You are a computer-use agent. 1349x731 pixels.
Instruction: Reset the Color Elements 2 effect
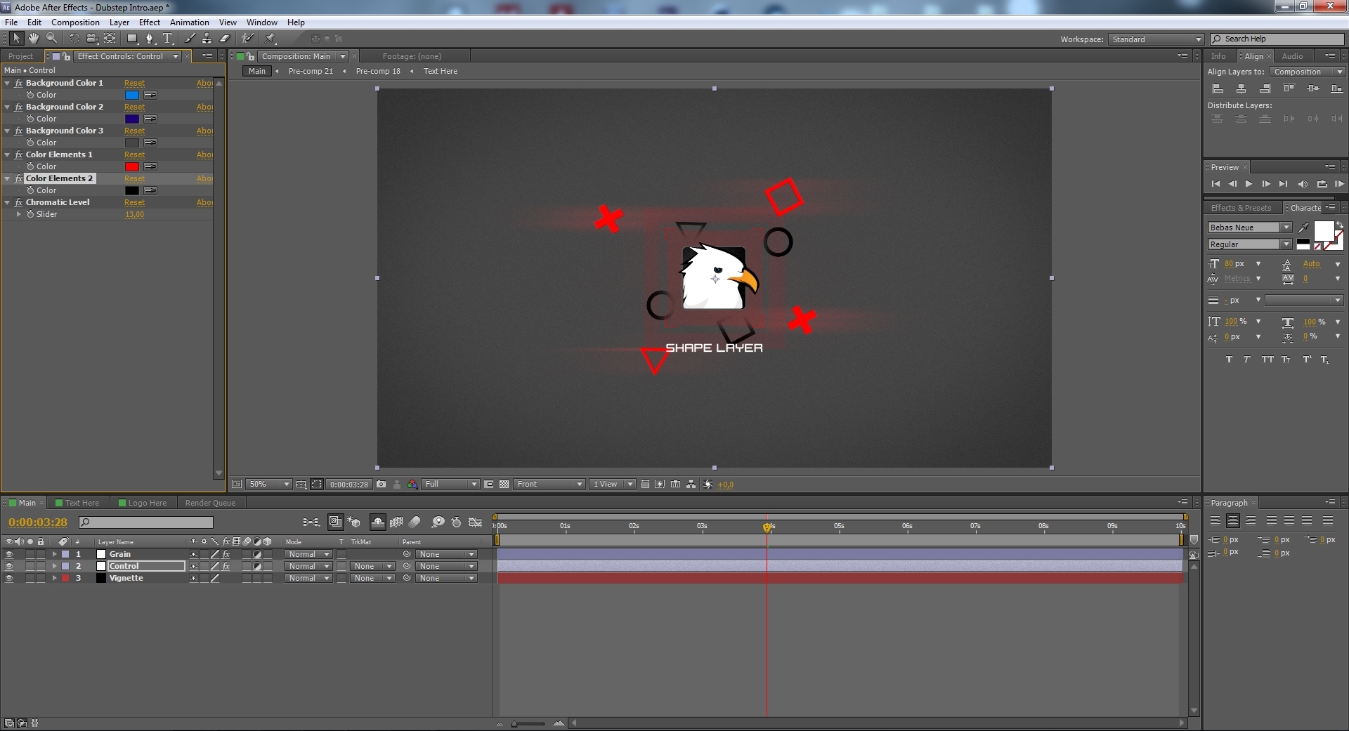click(134, 178)
